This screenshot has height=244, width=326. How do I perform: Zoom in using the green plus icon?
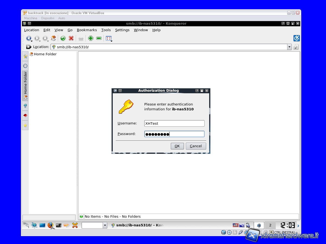point(91,38)
